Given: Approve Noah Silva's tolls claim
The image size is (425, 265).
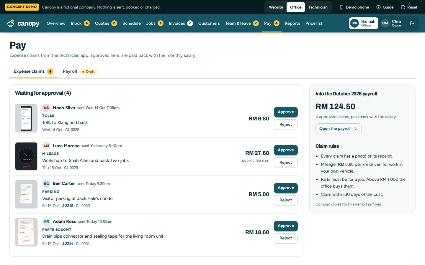Looking at the screenshot, I should point(286,112).
